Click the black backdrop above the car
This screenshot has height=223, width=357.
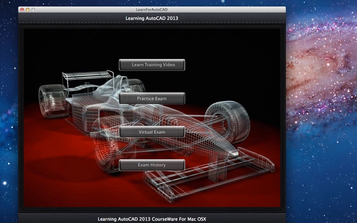(201, 45)
